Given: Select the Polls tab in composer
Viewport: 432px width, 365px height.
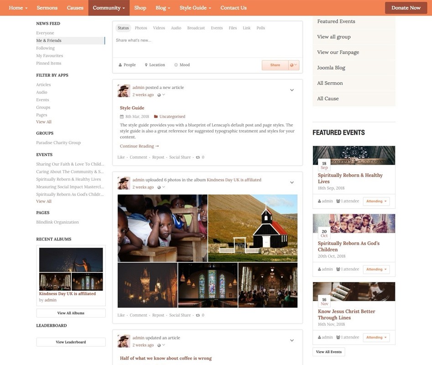Looking at the screenshot, I should (260, 28).
